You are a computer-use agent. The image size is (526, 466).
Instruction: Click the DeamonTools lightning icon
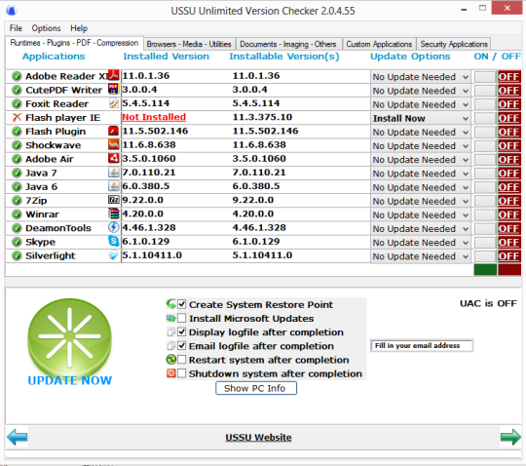pyautogui.click(x=114, y=227)
